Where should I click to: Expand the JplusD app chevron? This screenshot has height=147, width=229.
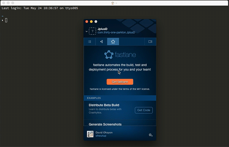tap(86, 31)
